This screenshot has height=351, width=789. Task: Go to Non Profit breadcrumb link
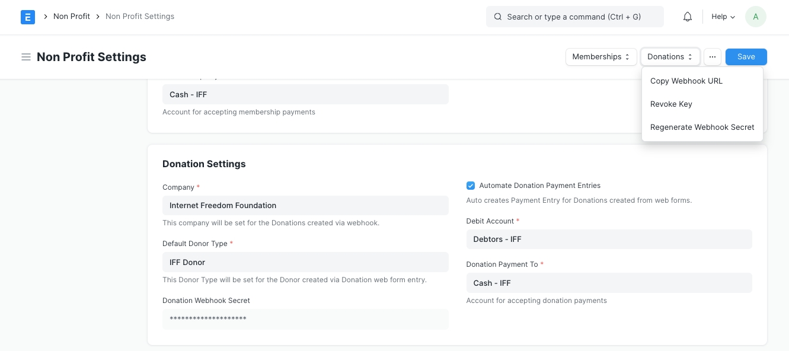click(72, 17)
